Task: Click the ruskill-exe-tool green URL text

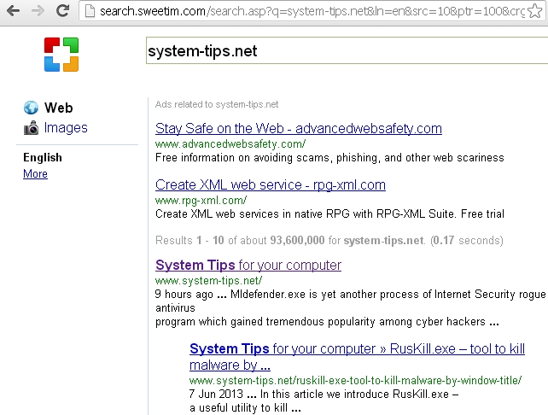Action: (354, 380)
